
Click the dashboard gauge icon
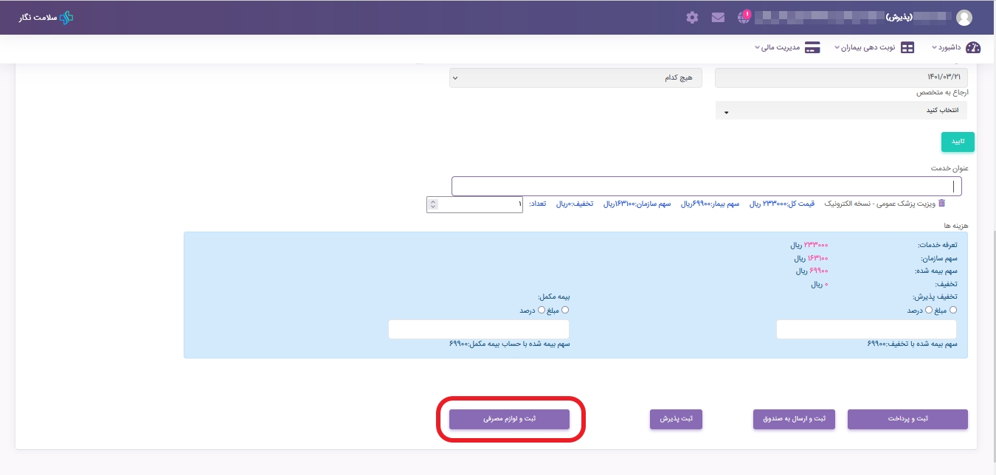click(x=973, y=48)
